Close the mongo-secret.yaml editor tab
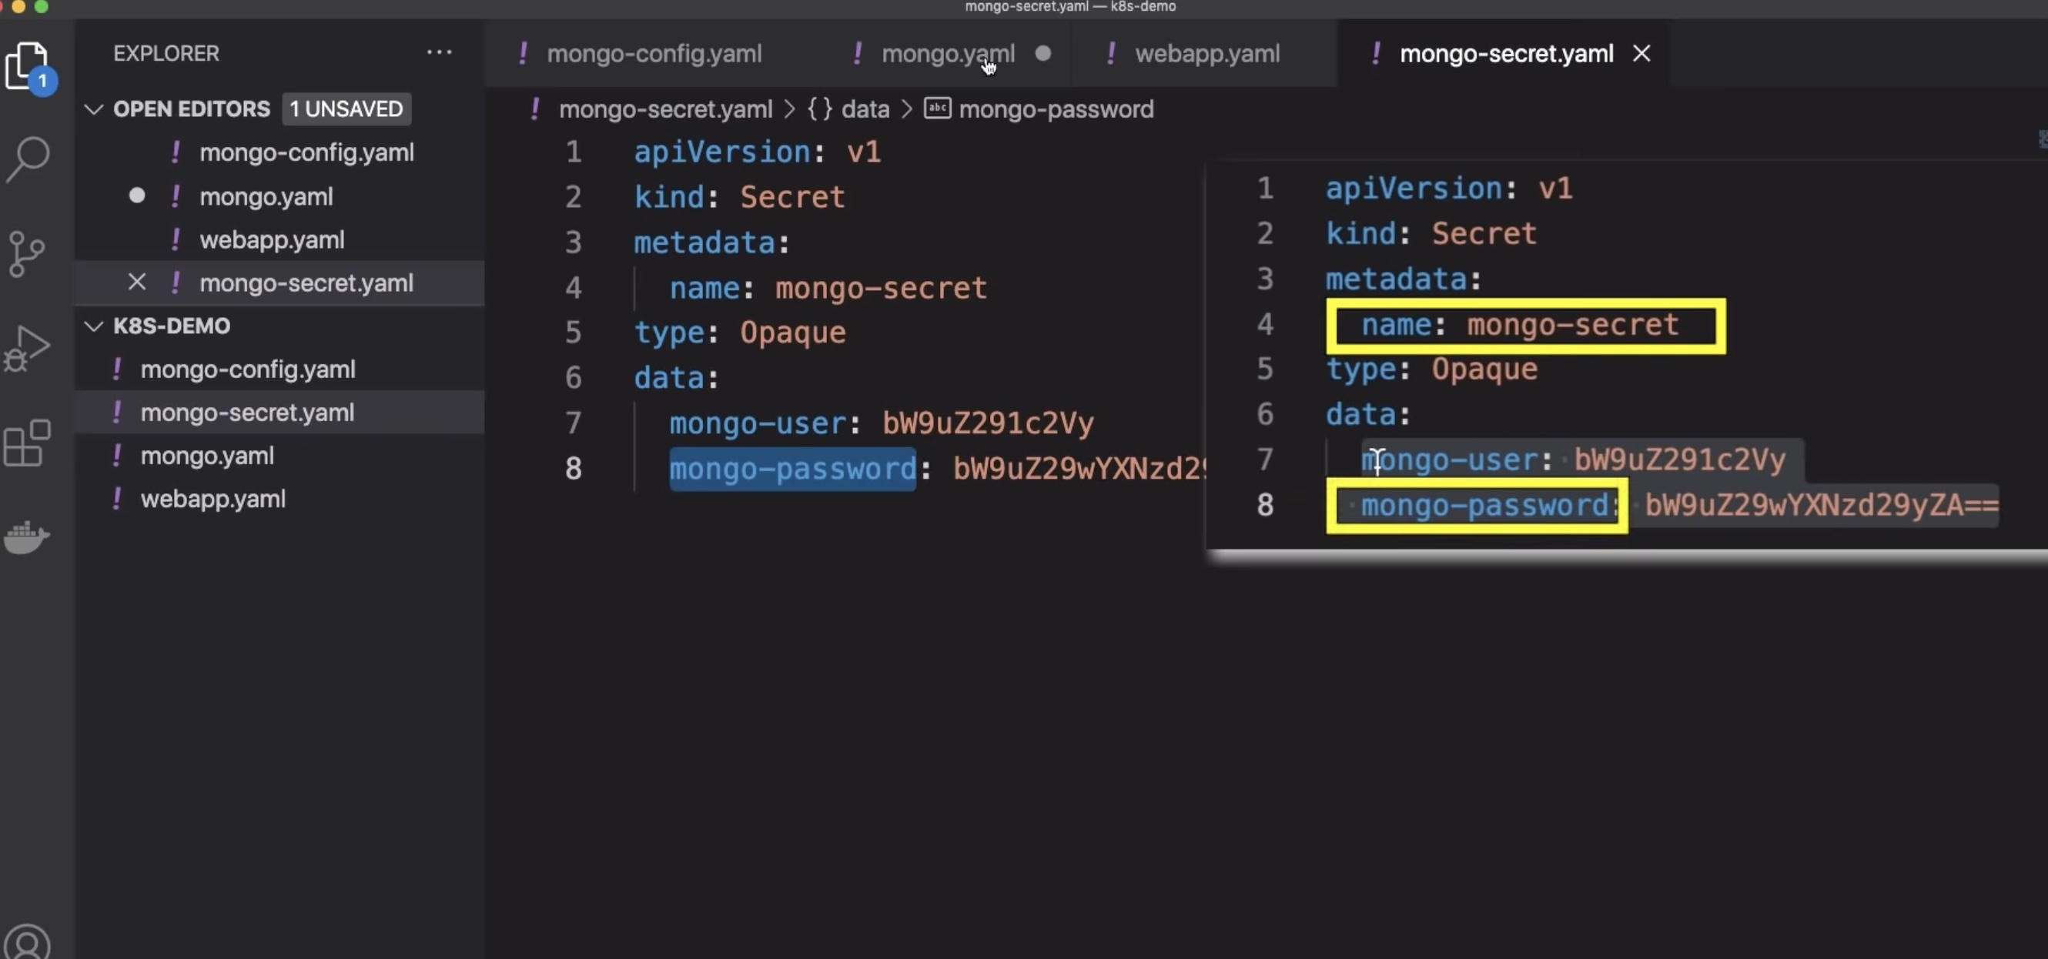This screenshot has height=959, width=2048. (1641, 54)
